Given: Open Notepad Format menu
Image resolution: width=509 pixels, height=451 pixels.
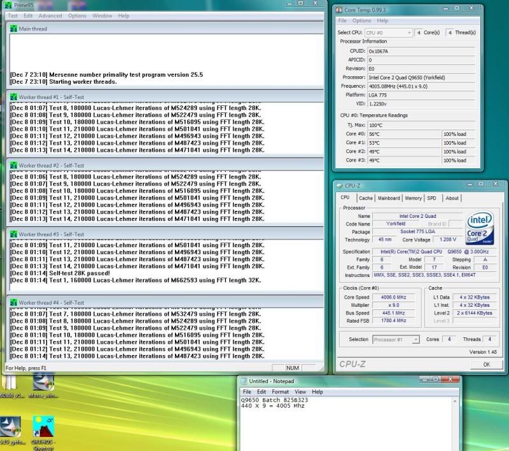Looking at the screenshot, I should [x=280, y=392].
